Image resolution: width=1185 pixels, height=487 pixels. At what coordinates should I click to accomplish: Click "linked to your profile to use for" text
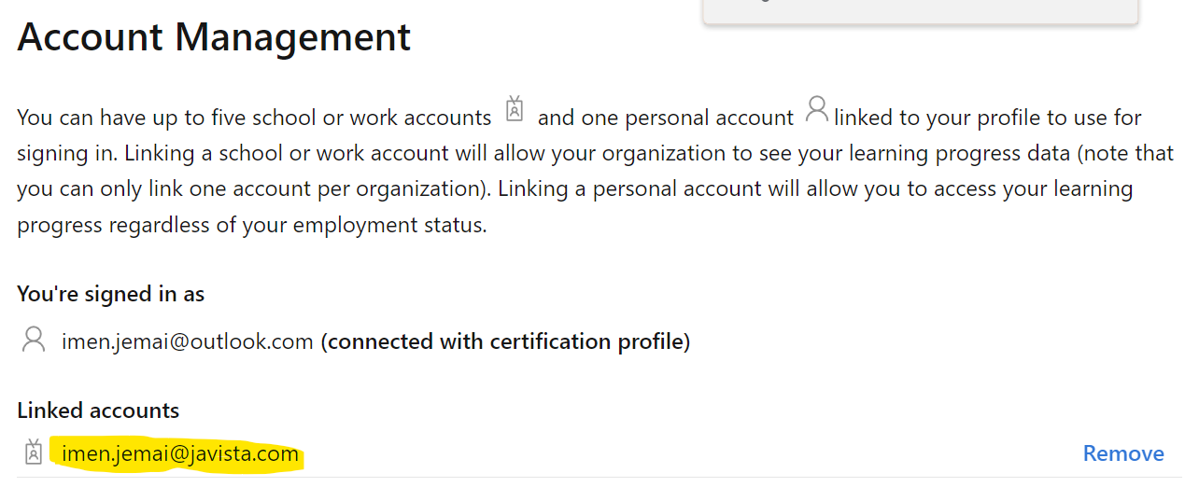click(x=988, y=118)
